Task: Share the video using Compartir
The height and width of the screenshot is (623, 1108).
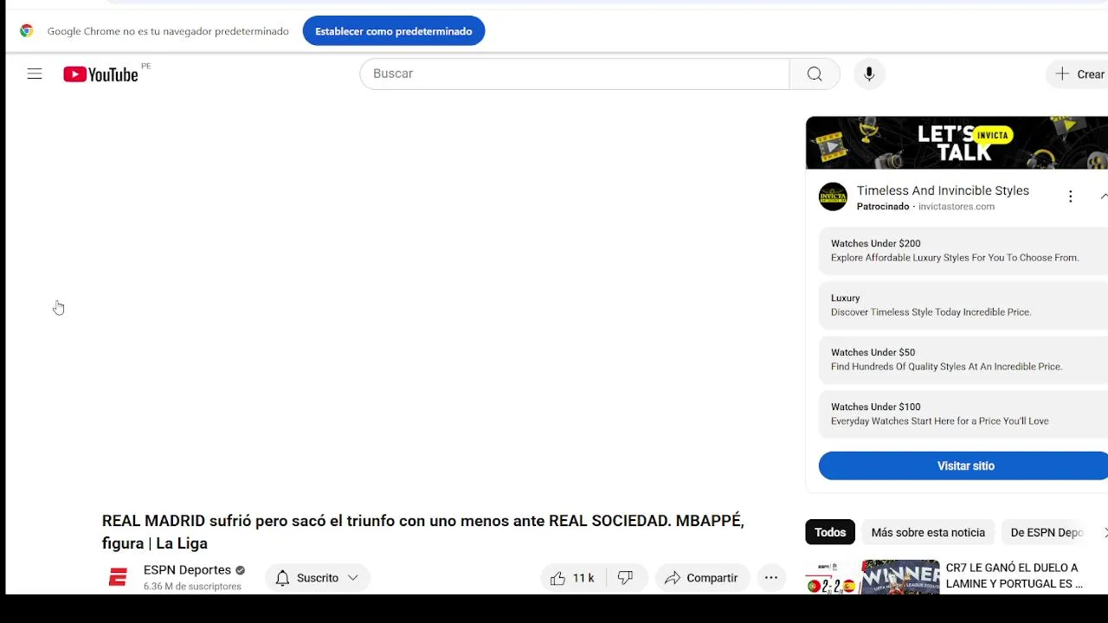Action: [x=702, y=578]
